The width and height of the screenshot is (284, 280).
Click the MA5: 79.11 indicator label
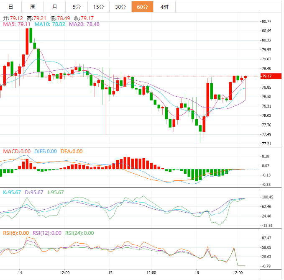pyautogui.click(x=17, y=25)
